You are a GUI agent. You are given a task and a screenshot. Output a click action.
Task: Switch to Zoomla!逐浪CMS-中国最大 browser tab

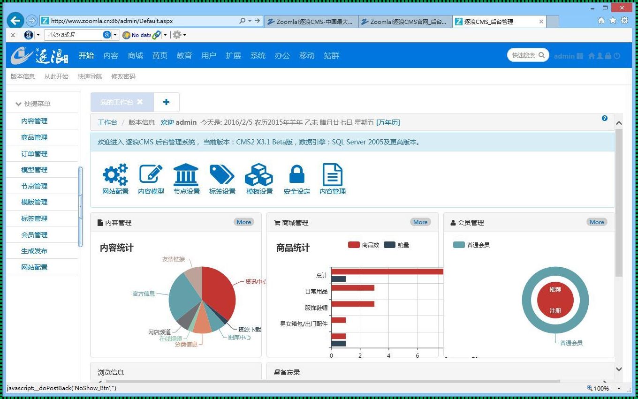[x=312, y=22]
